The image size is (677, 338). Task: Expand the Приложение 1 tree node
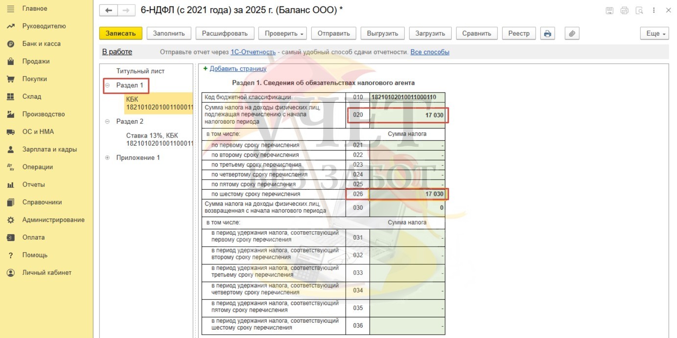[107, 158]
